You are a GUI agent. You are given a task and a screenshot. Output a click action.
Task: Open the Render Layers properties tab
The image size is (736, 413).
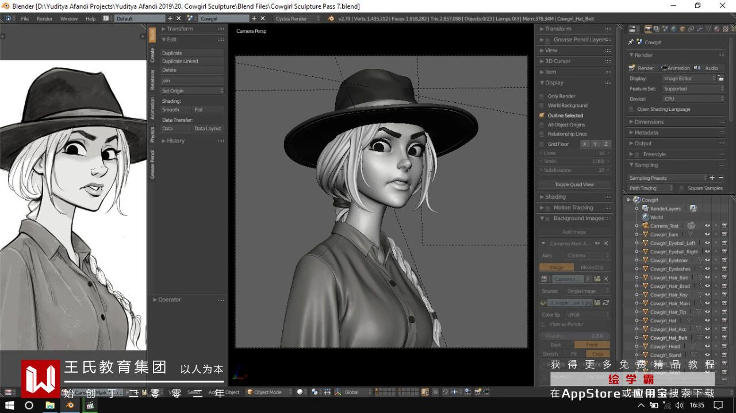[x=657, y=29]
